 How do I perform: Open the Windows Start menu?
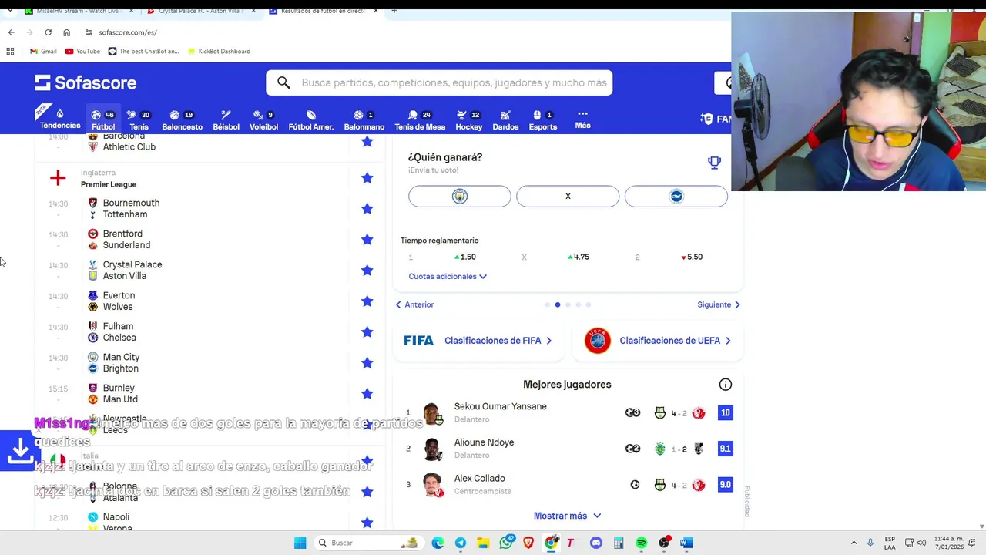click(x=300, y=543)
